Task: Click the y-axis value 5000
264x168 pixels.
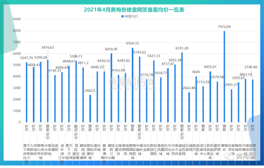Action: (17, 65)
